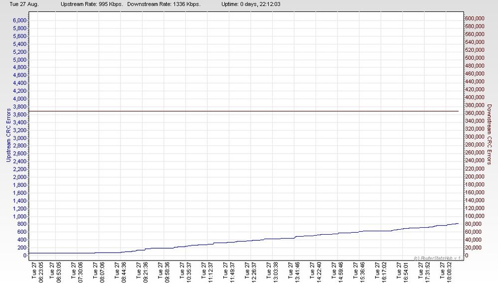
Task: Select the 'Tue 27 Aug.' date text
Action: click(x=24, y=4)
